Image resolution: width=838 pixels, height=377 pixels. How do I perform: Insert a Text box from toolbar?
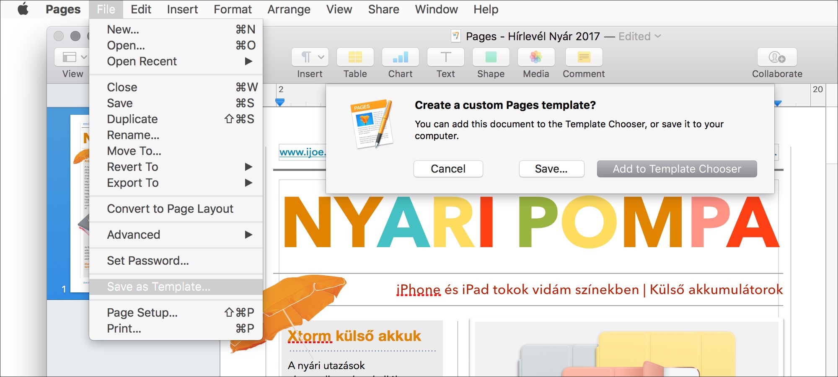pos(445,57)
